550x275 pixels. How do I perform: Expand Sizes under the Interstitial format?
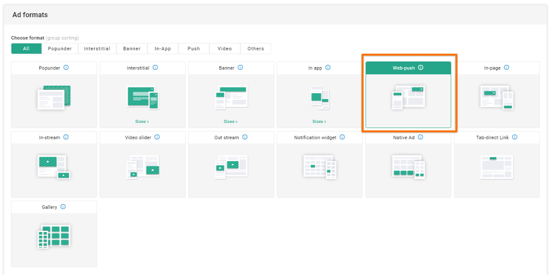pyautogui.click(x=142, y=122)
